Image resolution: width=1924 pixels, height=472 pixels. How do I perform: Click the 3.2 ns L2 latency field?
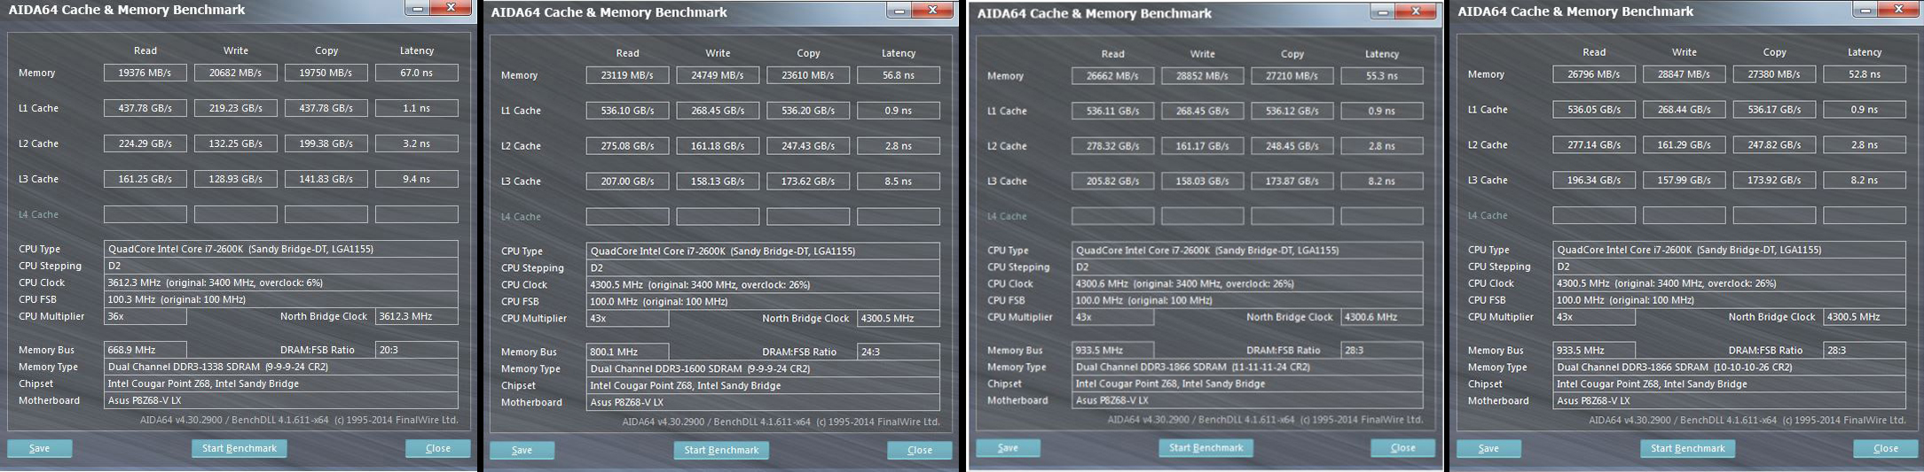(417, 143)
